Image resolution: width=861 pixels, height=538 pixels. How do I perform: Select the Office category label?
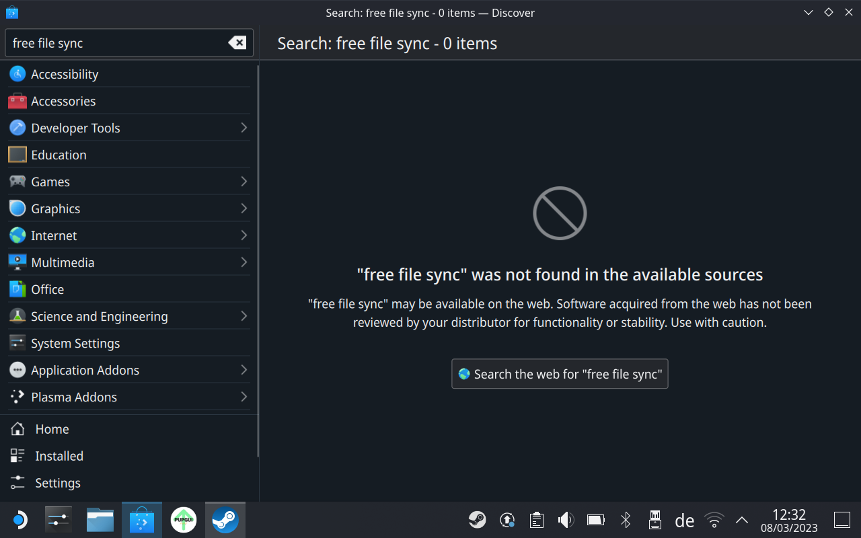47,289
